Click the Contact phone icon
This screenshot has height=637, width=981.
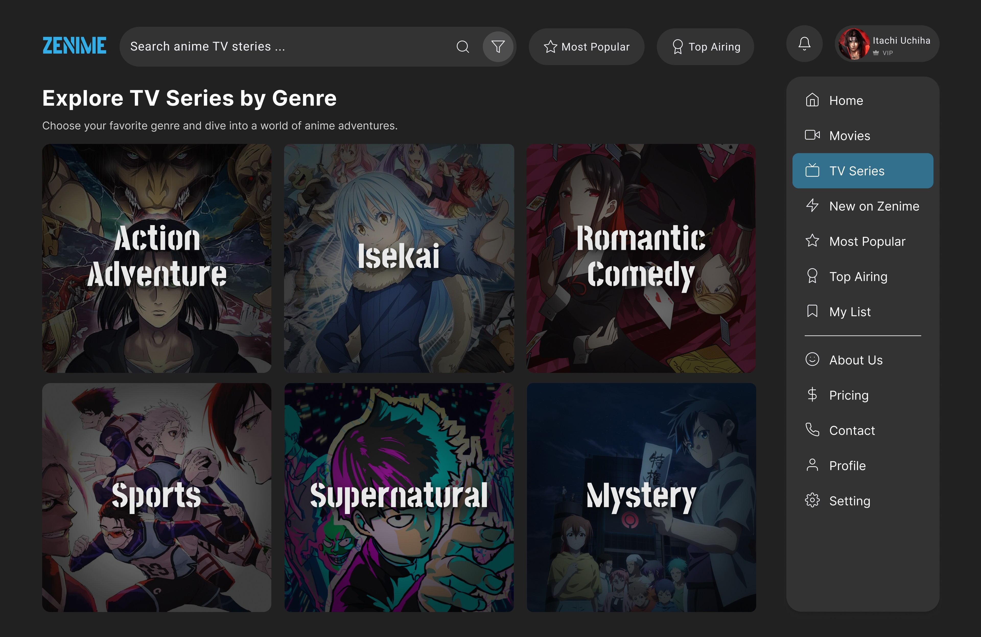[x=812, y=430]
